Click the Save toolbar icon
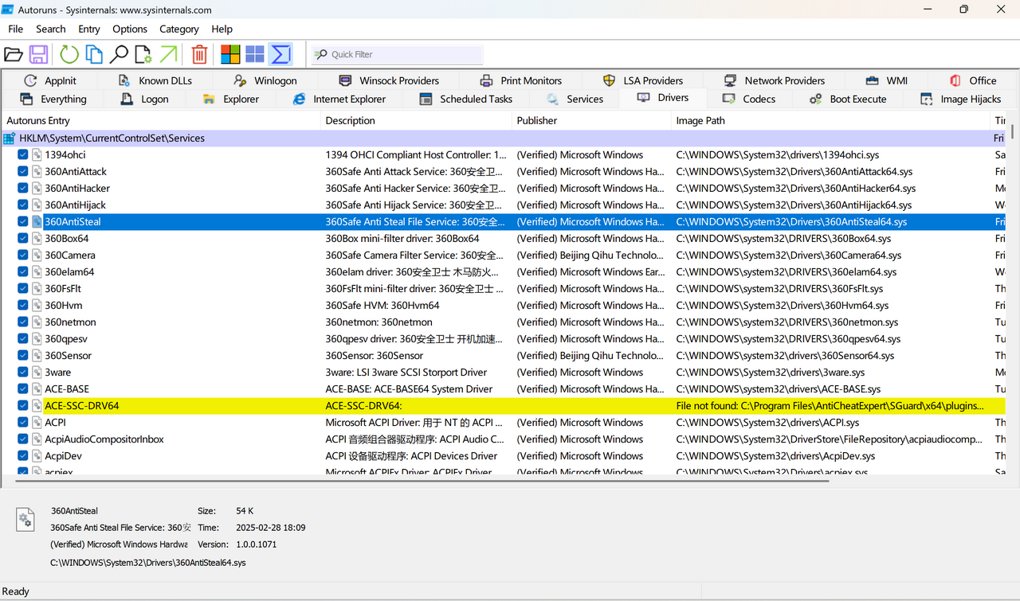 click(38, 54)
